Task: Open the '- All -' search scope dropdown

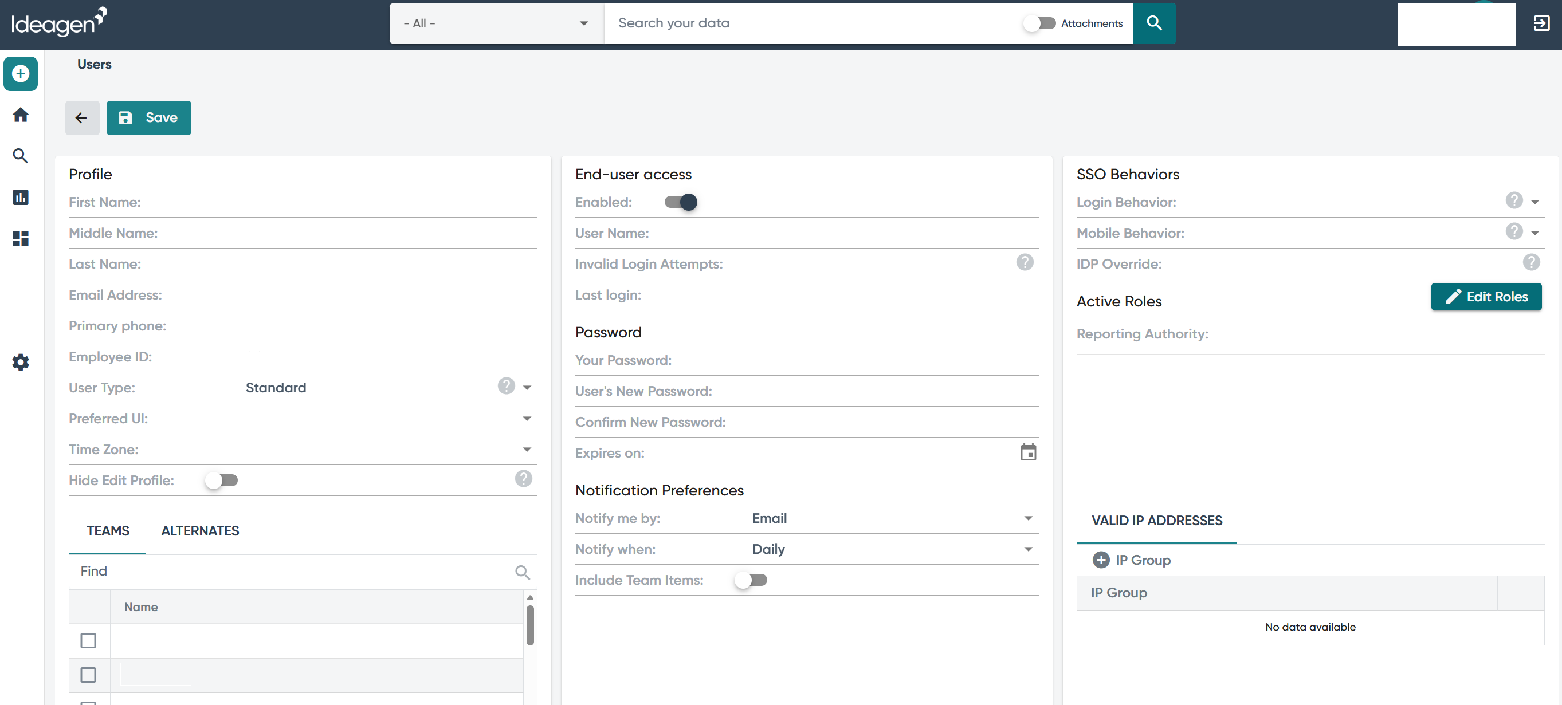Action: (x=496, y=23)
